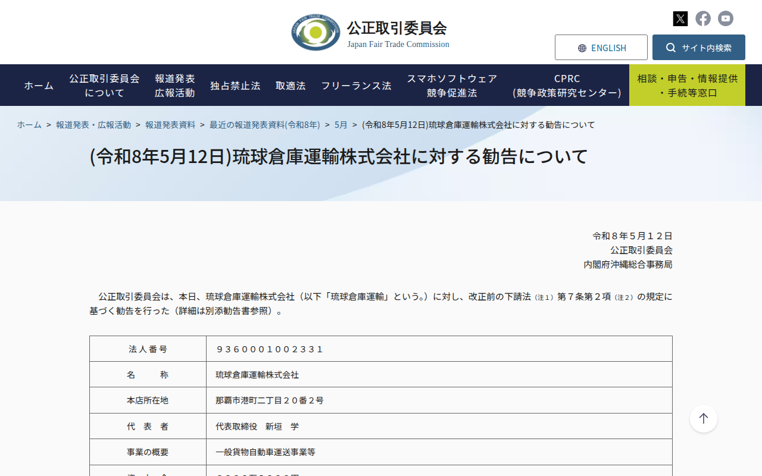Open the Facebook social icon
This screenshot has height=476, width=762.
point(703,18)
